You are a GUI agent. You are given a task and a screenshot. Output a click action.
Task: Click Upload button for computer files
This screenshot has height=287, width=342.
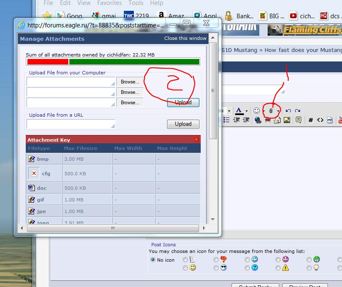[183, 103]
